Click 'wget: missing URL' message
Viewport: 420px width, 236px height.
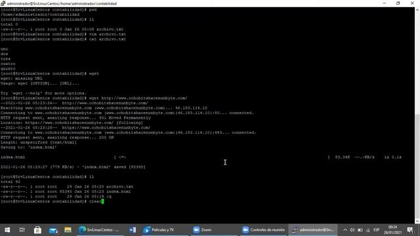coord(22,79)
